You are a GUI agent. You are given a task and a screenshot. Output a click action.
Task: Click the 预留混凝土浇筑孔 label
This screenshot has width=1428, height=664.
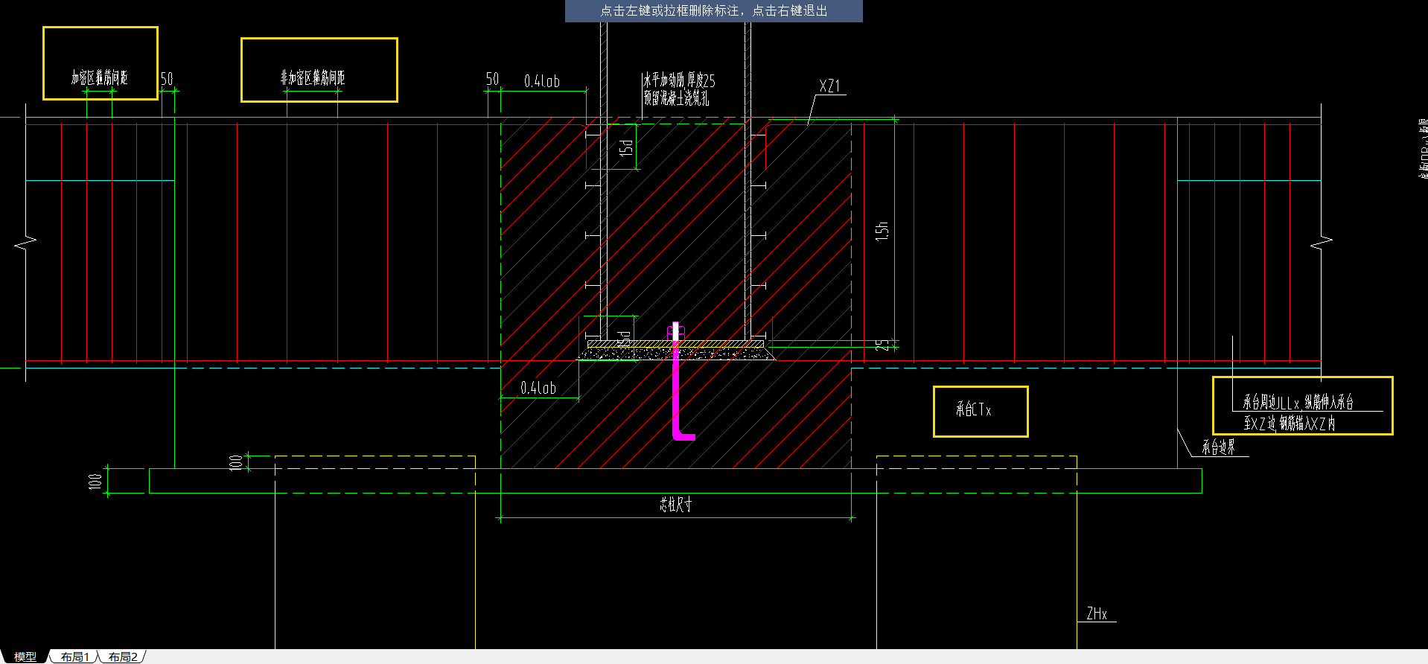(676, 98)
